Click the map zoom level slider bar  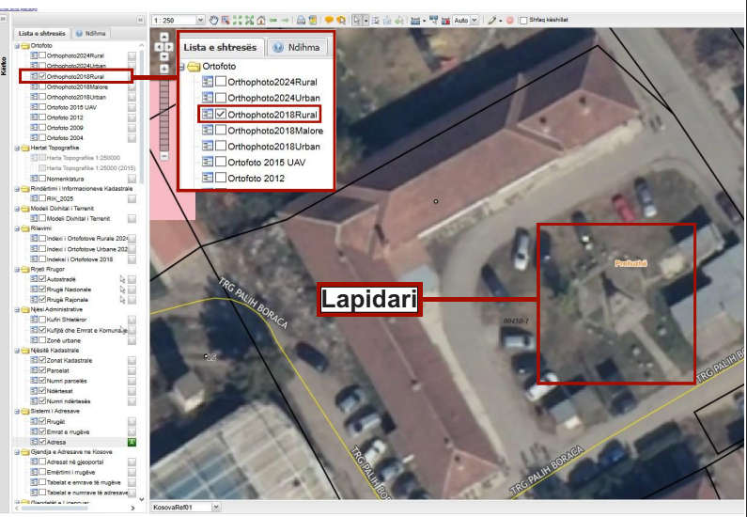164,113
